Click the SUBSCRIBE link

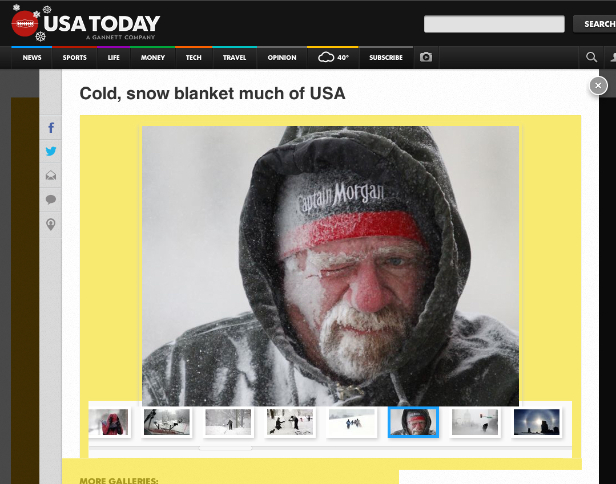tap(386, 57)
